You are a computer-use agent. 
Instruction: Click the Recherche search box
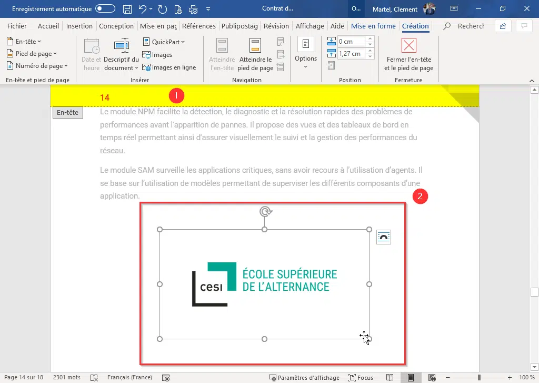tap(464, 26)
